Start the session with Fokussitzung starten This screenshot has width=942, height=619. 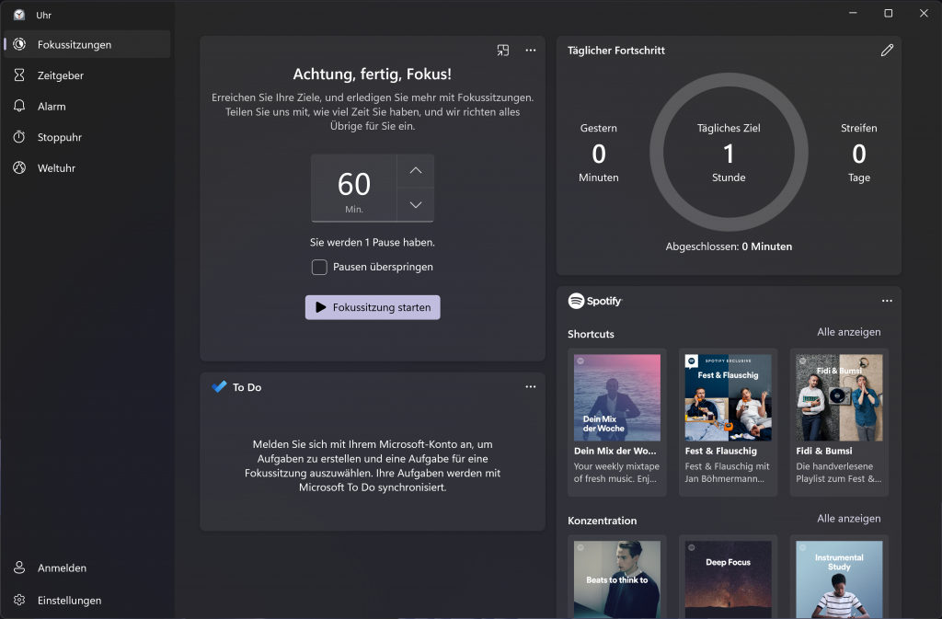coord(373,307)
